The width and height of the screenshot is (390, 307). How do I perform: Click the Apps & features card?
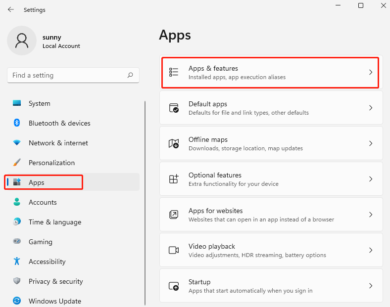coord(271,72)
